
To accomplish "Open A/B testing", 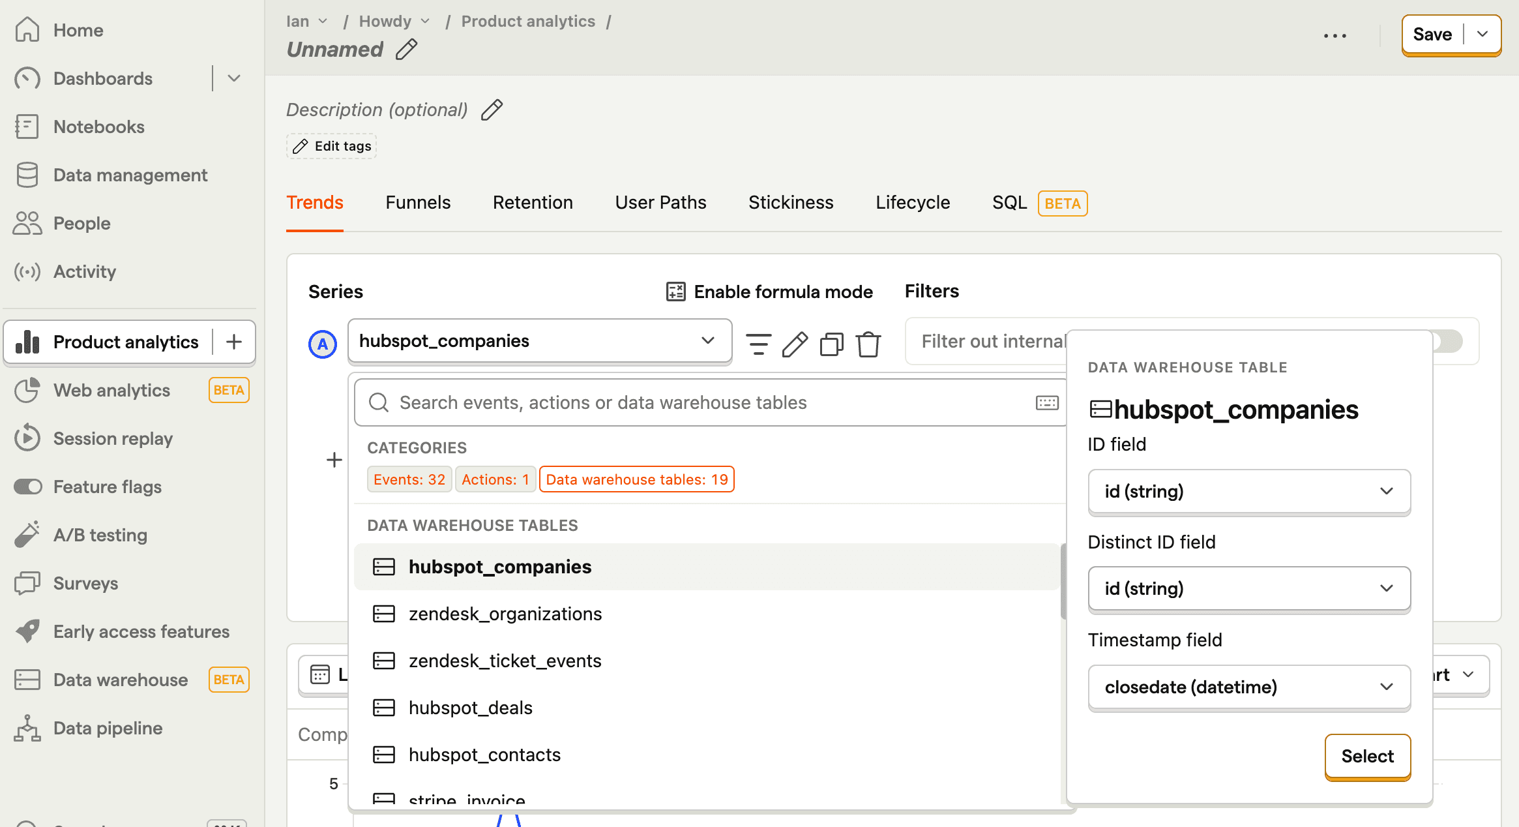I will 100,535.
